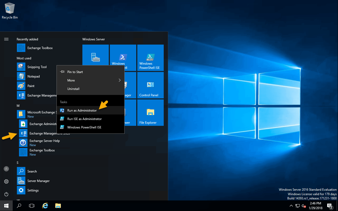338x211 pixels.
Task: Launch Internet Explorer from taskbar
Action: point(45,206)
